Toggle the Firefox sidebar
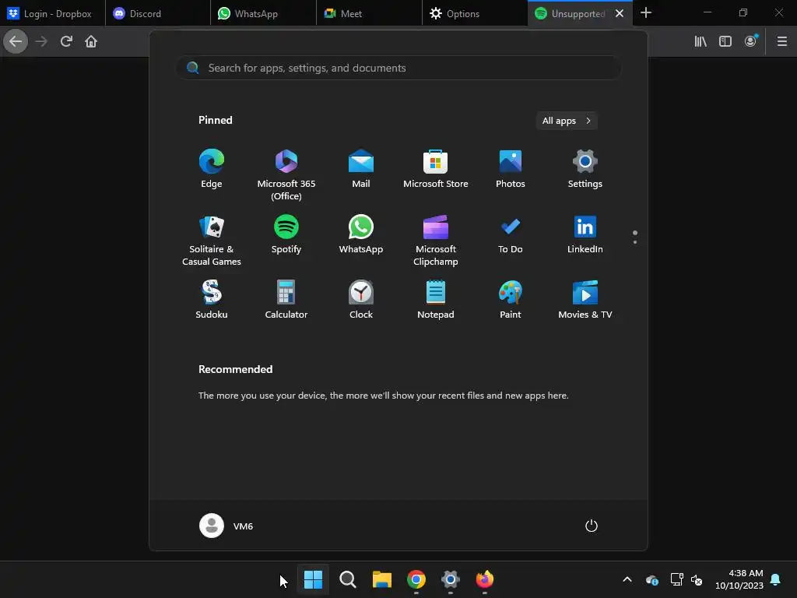Viewport: 797px width, 598px height. pyautogui.click(x=725, y=41)
